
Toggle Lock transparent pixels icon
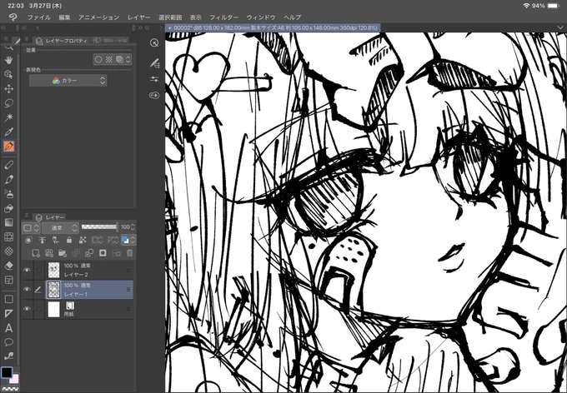pos(83,240)
